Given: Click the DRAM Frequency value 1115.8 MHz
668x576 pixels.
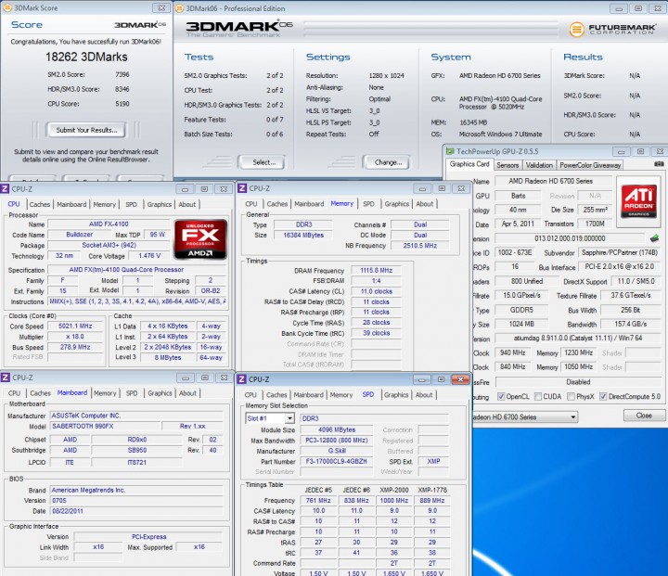Looking at the screenshot, I should click(376, 270).
